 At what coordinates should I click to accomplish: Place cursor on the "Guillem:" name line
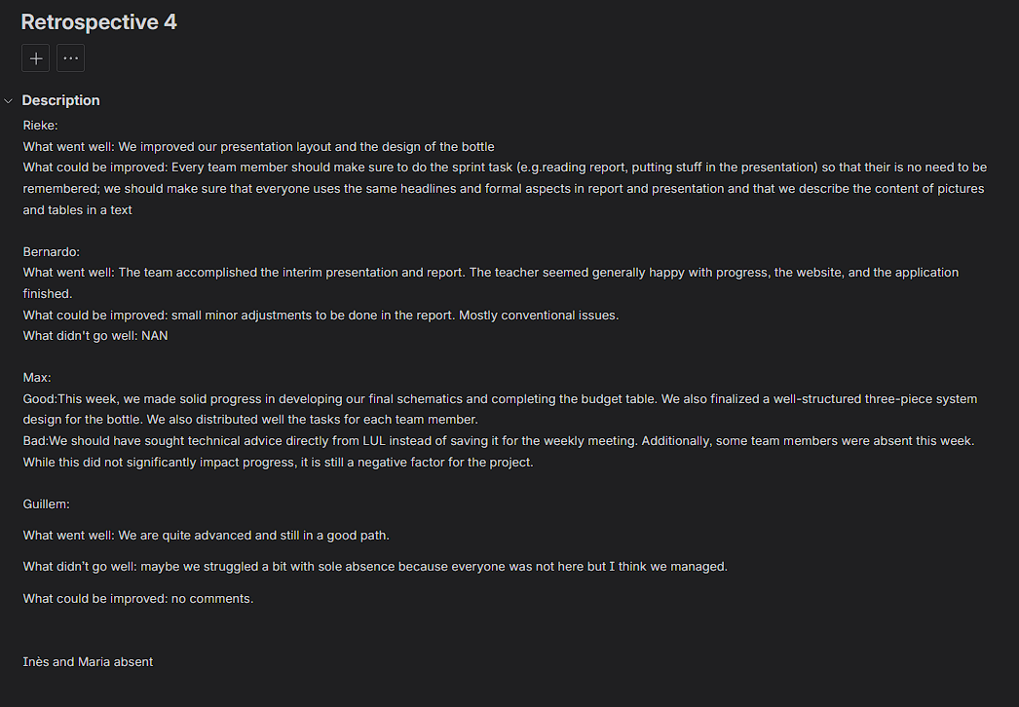tap(46, 503)
